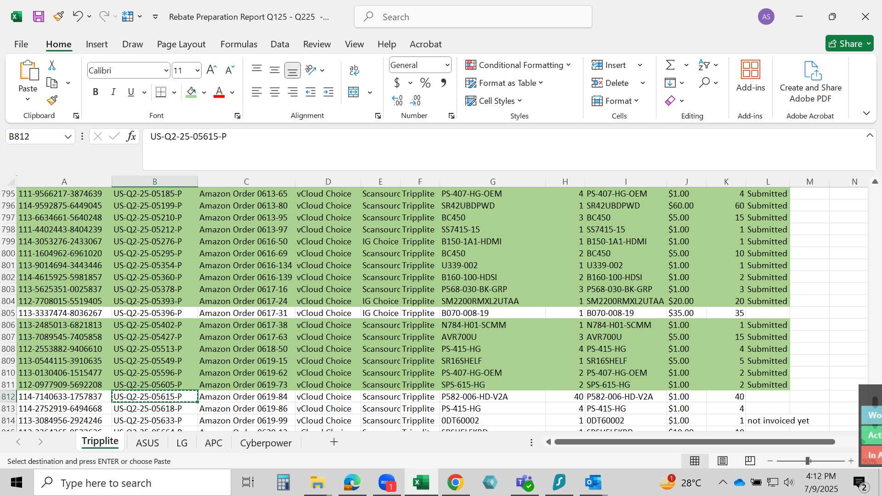Click the Sort and Filter icon
This screenshot has height=496, width=882.
click(704, 65)
